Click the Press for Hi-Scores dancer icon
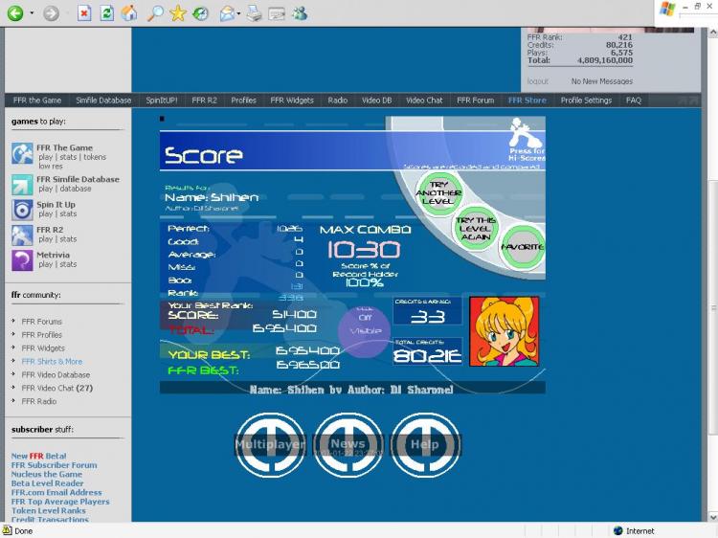 tap(527, 140)
